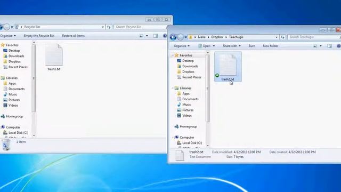This screenshot has width=341, height=192.
Task: Click Restore all items button
Action: coord(73,36)
